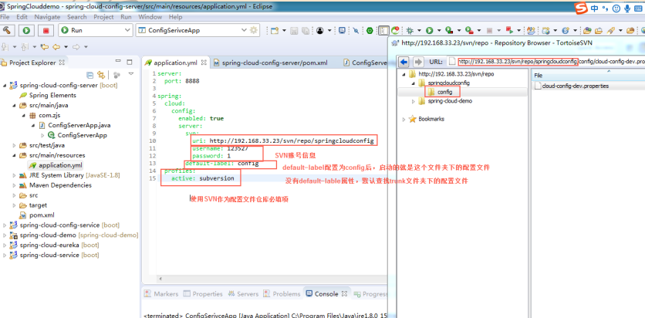
Task: Click the green relaunch icon with red badge
Action: (x=395, y=30)
